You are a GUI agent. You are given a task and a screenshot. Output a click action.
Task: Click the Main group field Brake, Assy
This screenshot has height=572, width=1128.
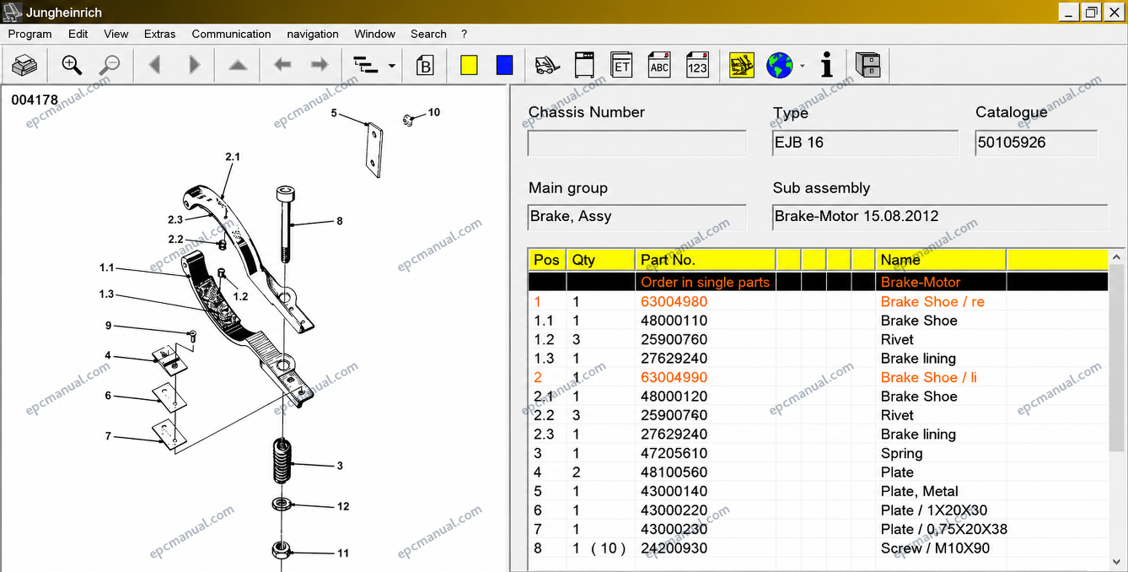click(637, 217)
